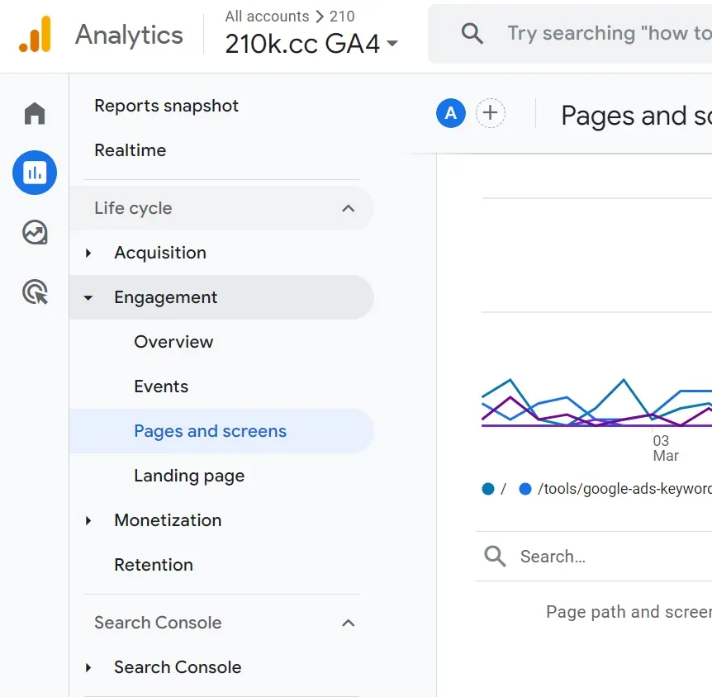Click the add comparison plus icon
Image resolution: width=712 pixels, height=697 pixels.
pos(491,113)
